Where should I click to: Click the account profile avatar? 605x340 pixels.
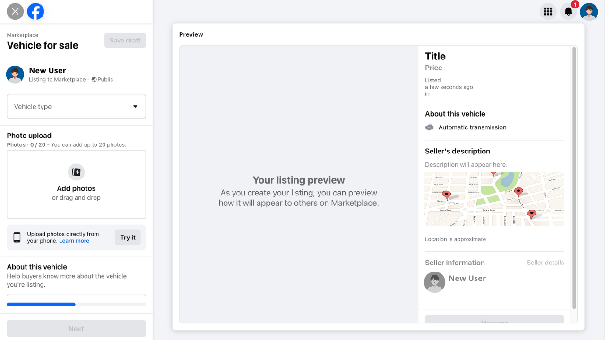[589, 12]
